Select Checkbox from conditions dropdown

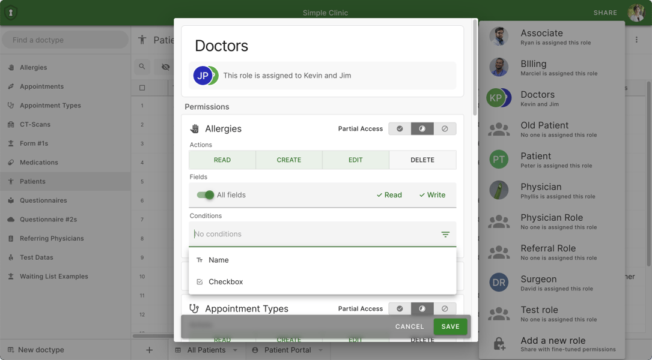(x=322, y=281)
